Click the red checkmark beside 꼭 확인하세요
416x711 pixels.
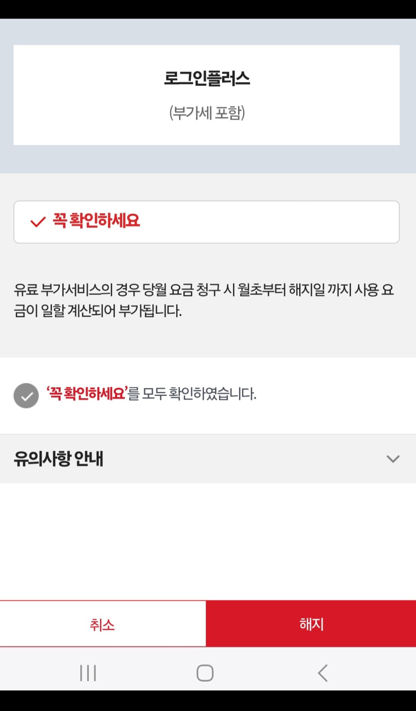pos(37,221)
